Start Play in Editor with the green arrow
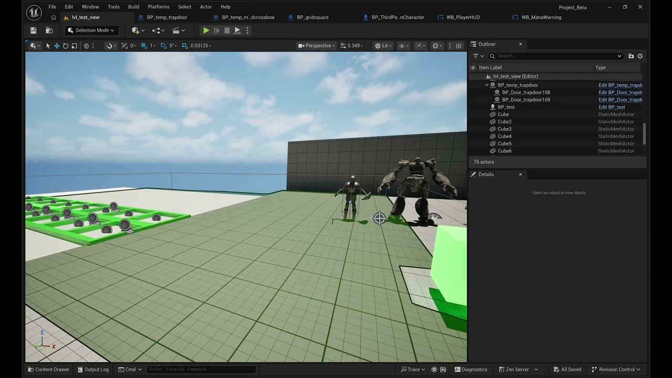 (x=206, y=30)
